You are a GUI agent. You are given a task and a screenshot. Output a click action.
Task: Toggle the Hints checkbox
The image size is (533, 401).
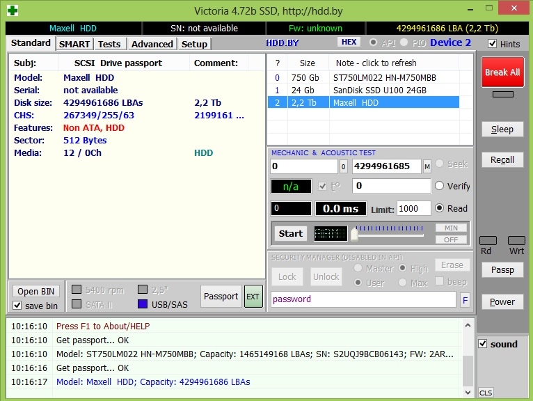pos(492,44)
